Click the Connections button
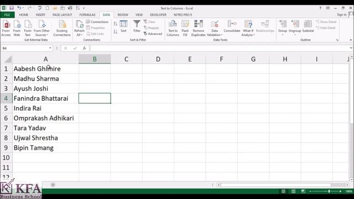Image resolution: width=354 pixels, height=199 pixels. click(97, 22)
